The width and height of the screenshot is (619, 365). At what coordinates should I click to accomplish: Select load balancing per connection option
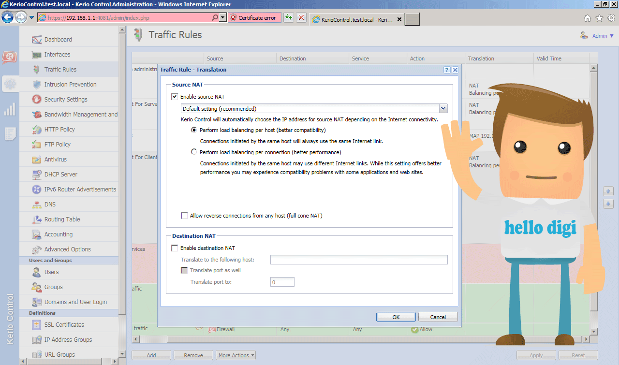click(x=194, y=152)
